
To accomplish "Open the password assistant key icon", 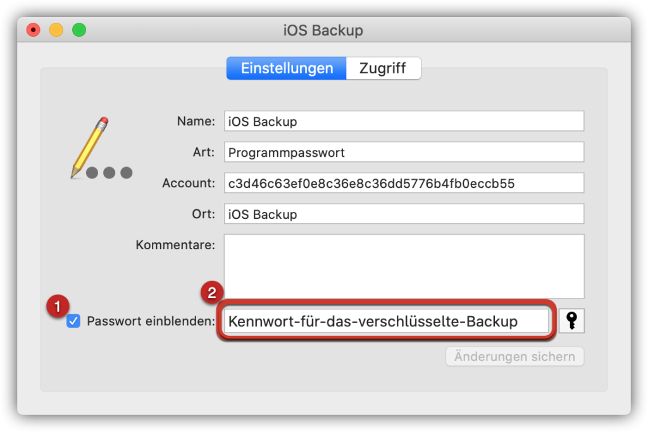I will (571, 321).
